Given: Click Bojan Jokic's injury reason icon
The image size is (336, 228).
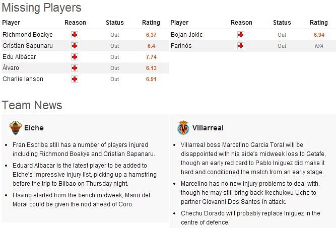Looking at the screenshot, I should pyautogui.click(x=241, y=35).
